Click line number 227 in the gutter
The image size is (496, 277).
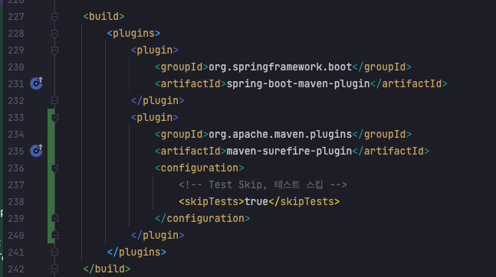point(16,16)
